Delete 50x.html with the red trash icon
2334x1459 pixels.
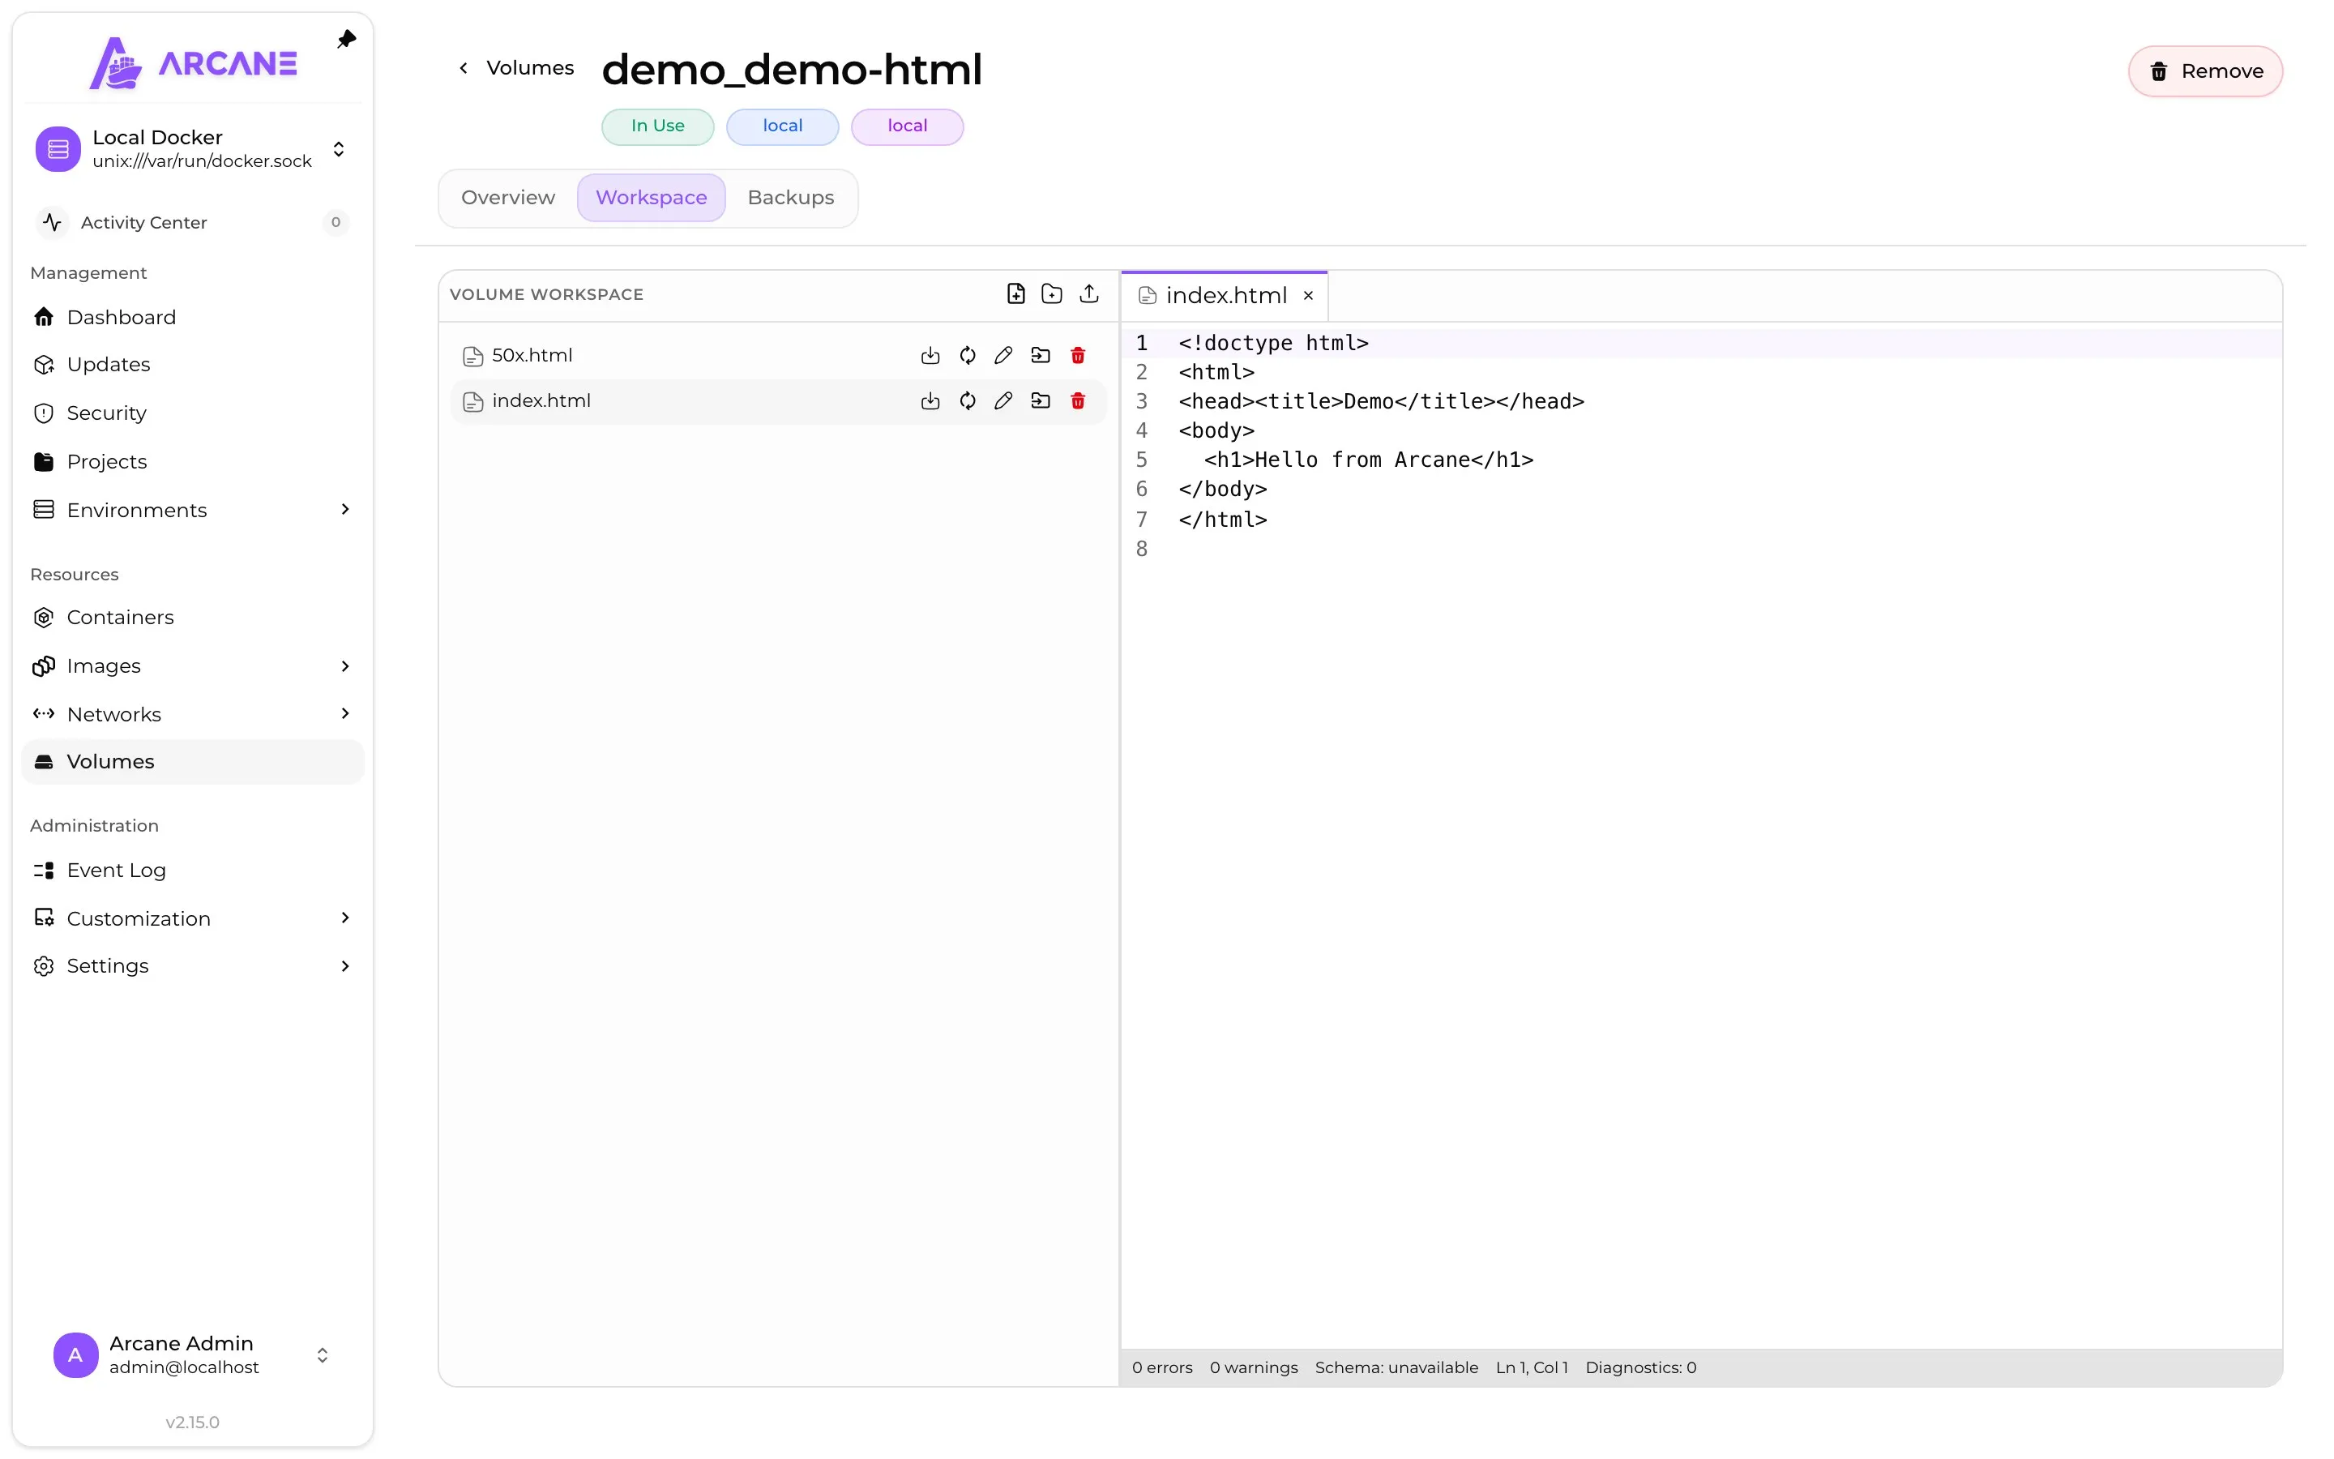[1079, 355]
